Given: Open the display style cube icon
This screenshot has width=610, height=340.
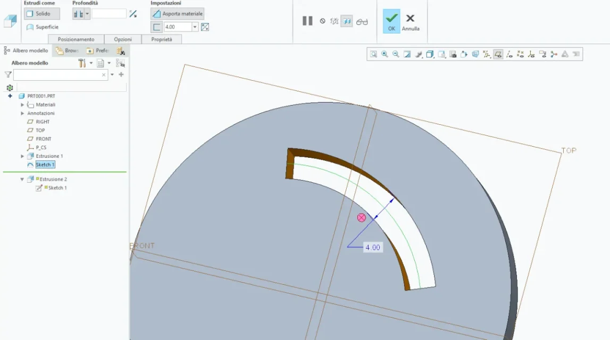Looking at the screenshot, I should click(430, 54).
